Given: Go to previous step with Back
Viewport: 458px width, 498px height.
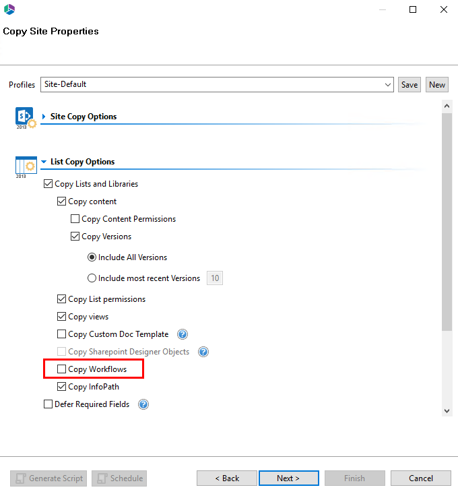Looking at the screenshot, I should (227, 478).
